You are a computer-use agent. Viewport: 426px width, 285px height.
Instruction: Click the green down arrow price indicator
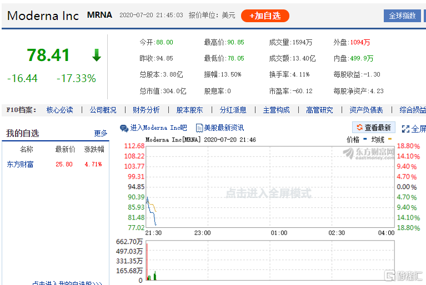(97, 55)
